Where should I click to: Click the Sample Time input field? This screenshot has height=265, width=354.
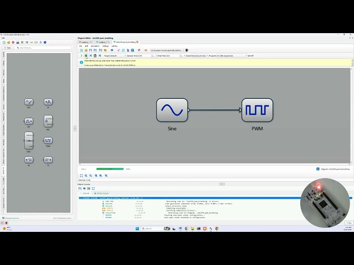click(144, 56)
